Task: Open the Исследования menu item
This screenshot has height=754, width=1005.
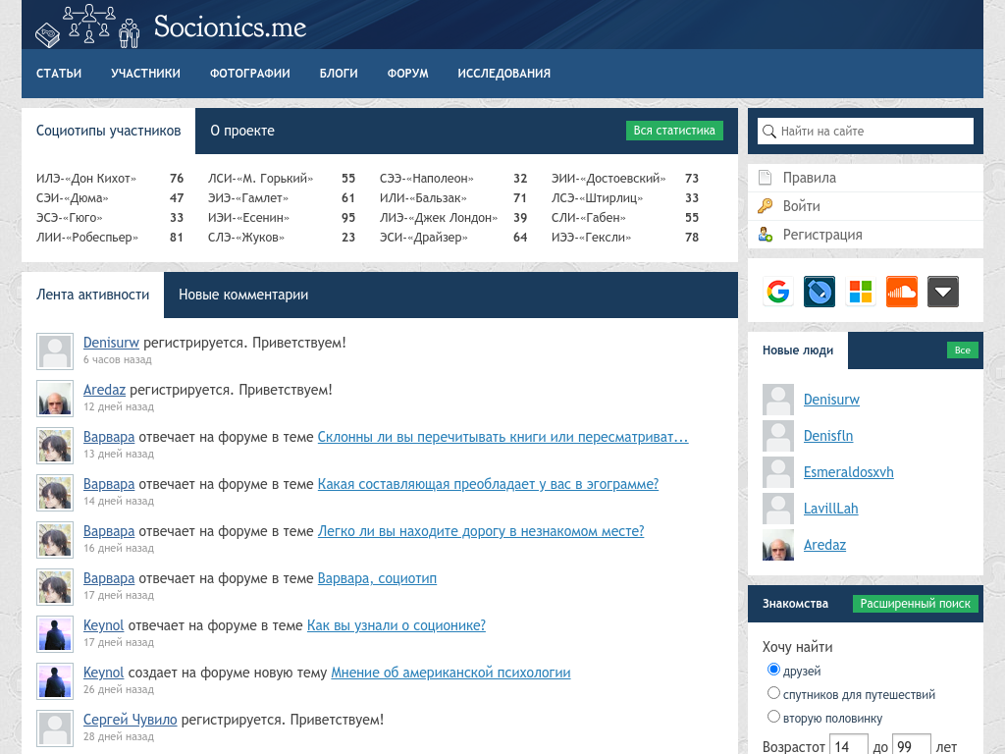Action: 503,73
